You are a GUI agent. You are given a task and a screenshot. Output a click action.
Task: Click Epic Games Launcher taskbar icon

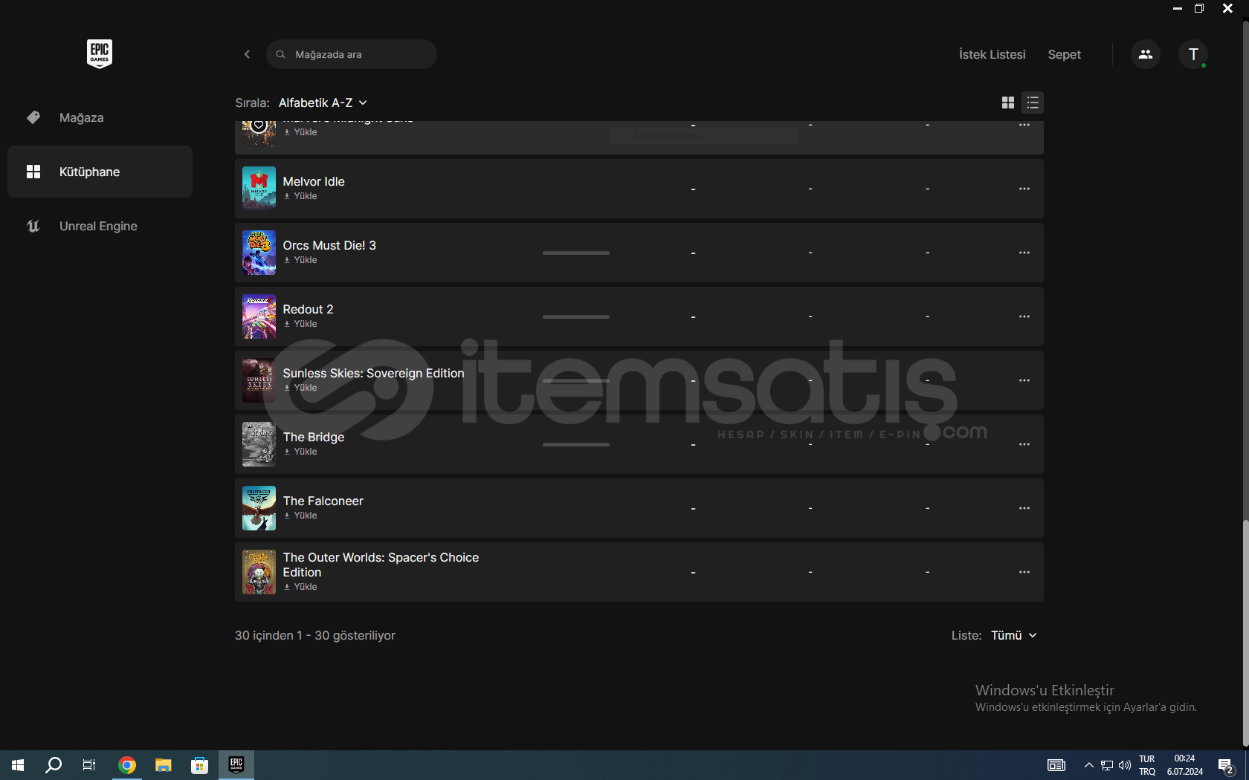(236, 765)
